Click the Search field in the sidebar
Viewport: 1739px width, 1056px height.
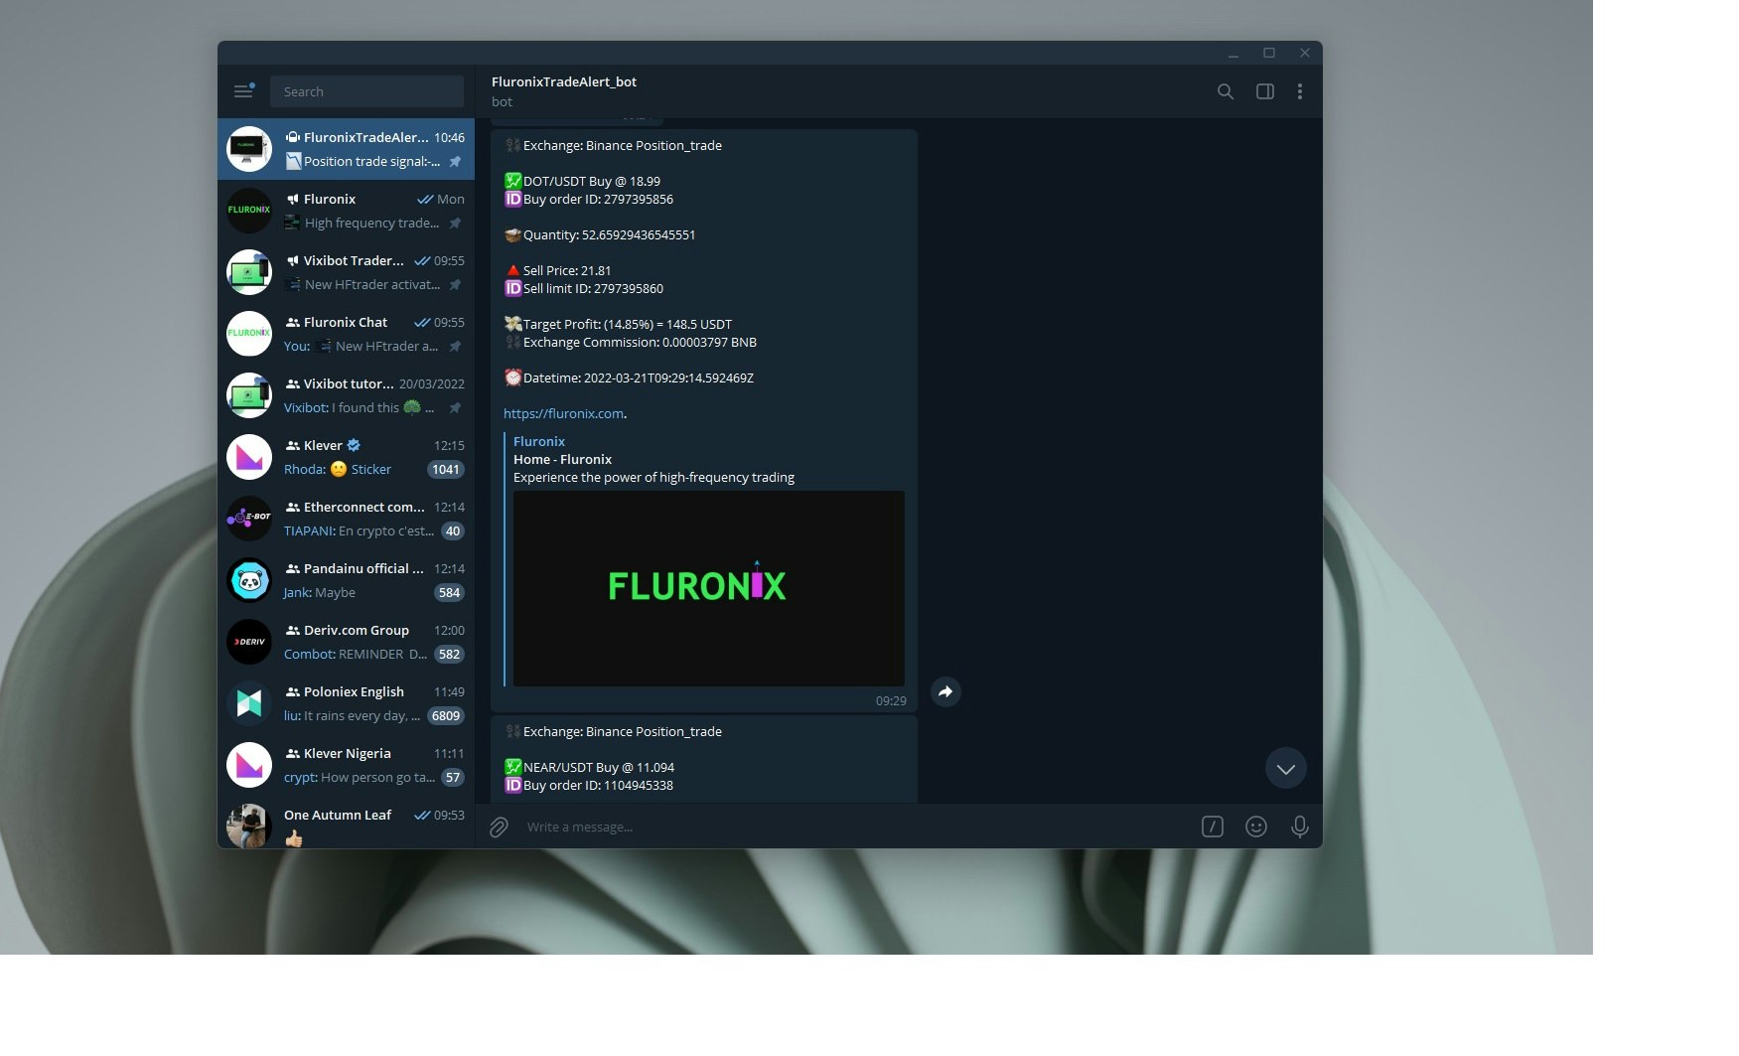point(366,90)
